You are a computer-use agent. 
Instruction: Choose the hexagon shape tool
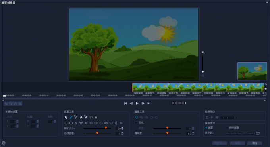(101, 123)
